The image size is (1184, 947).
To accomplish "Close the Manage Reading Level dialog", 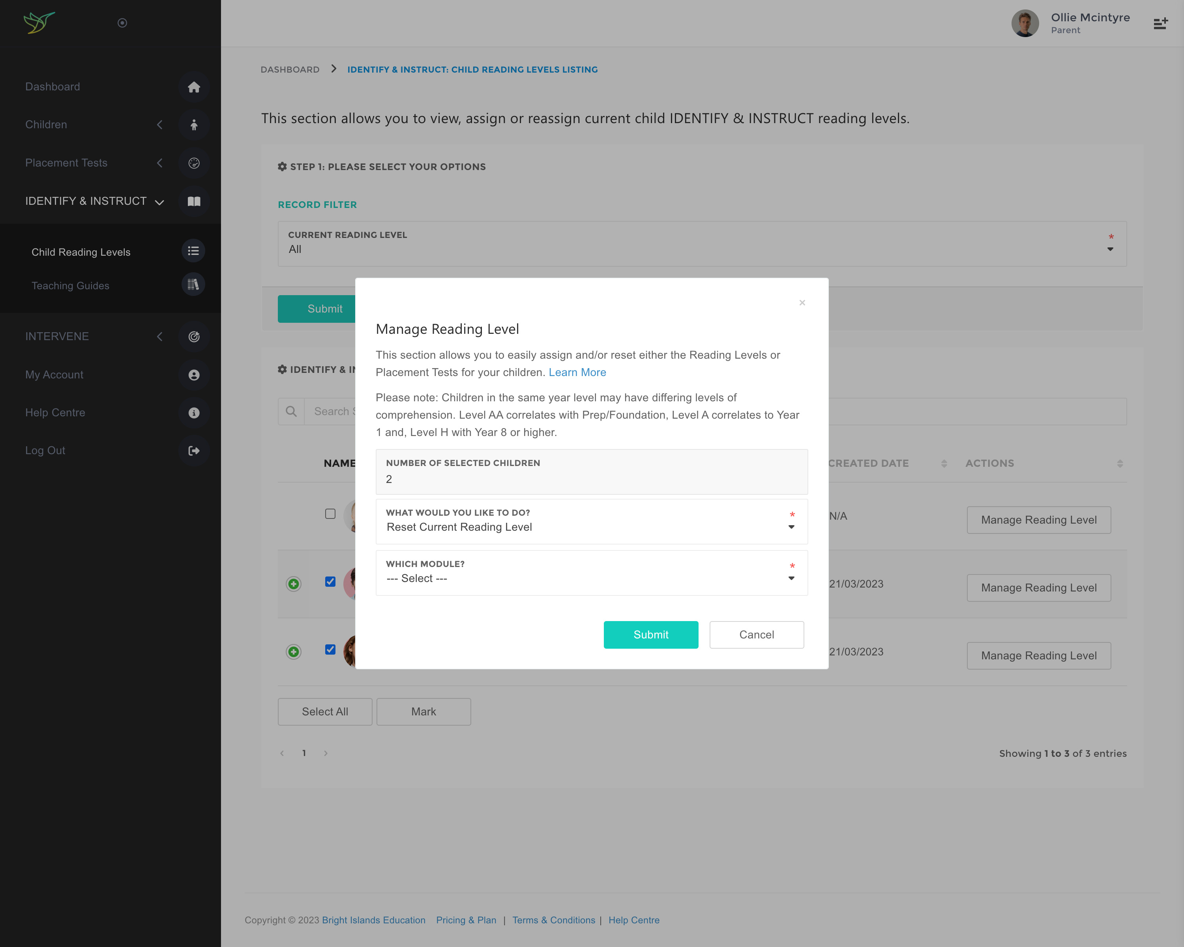I will point(802,303).
